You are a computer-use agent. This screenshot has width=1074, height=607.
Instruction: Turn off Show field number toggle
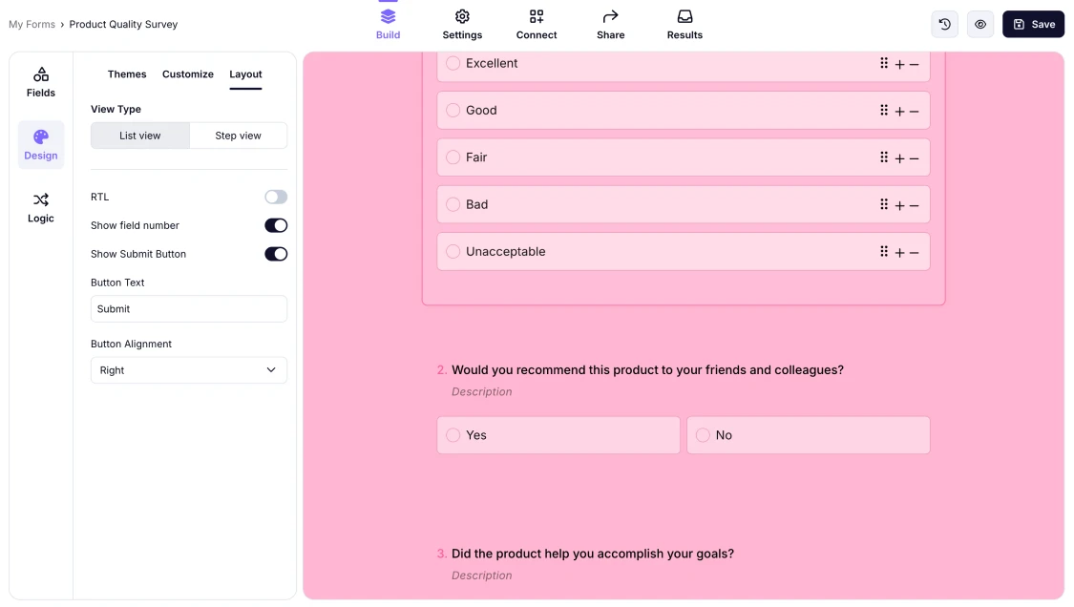tap(276, 226)
